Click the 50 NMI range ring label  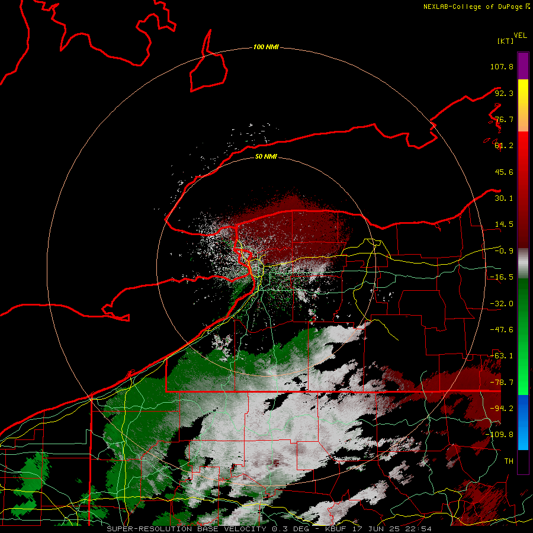pyautogui.click(x=266, y=156)
